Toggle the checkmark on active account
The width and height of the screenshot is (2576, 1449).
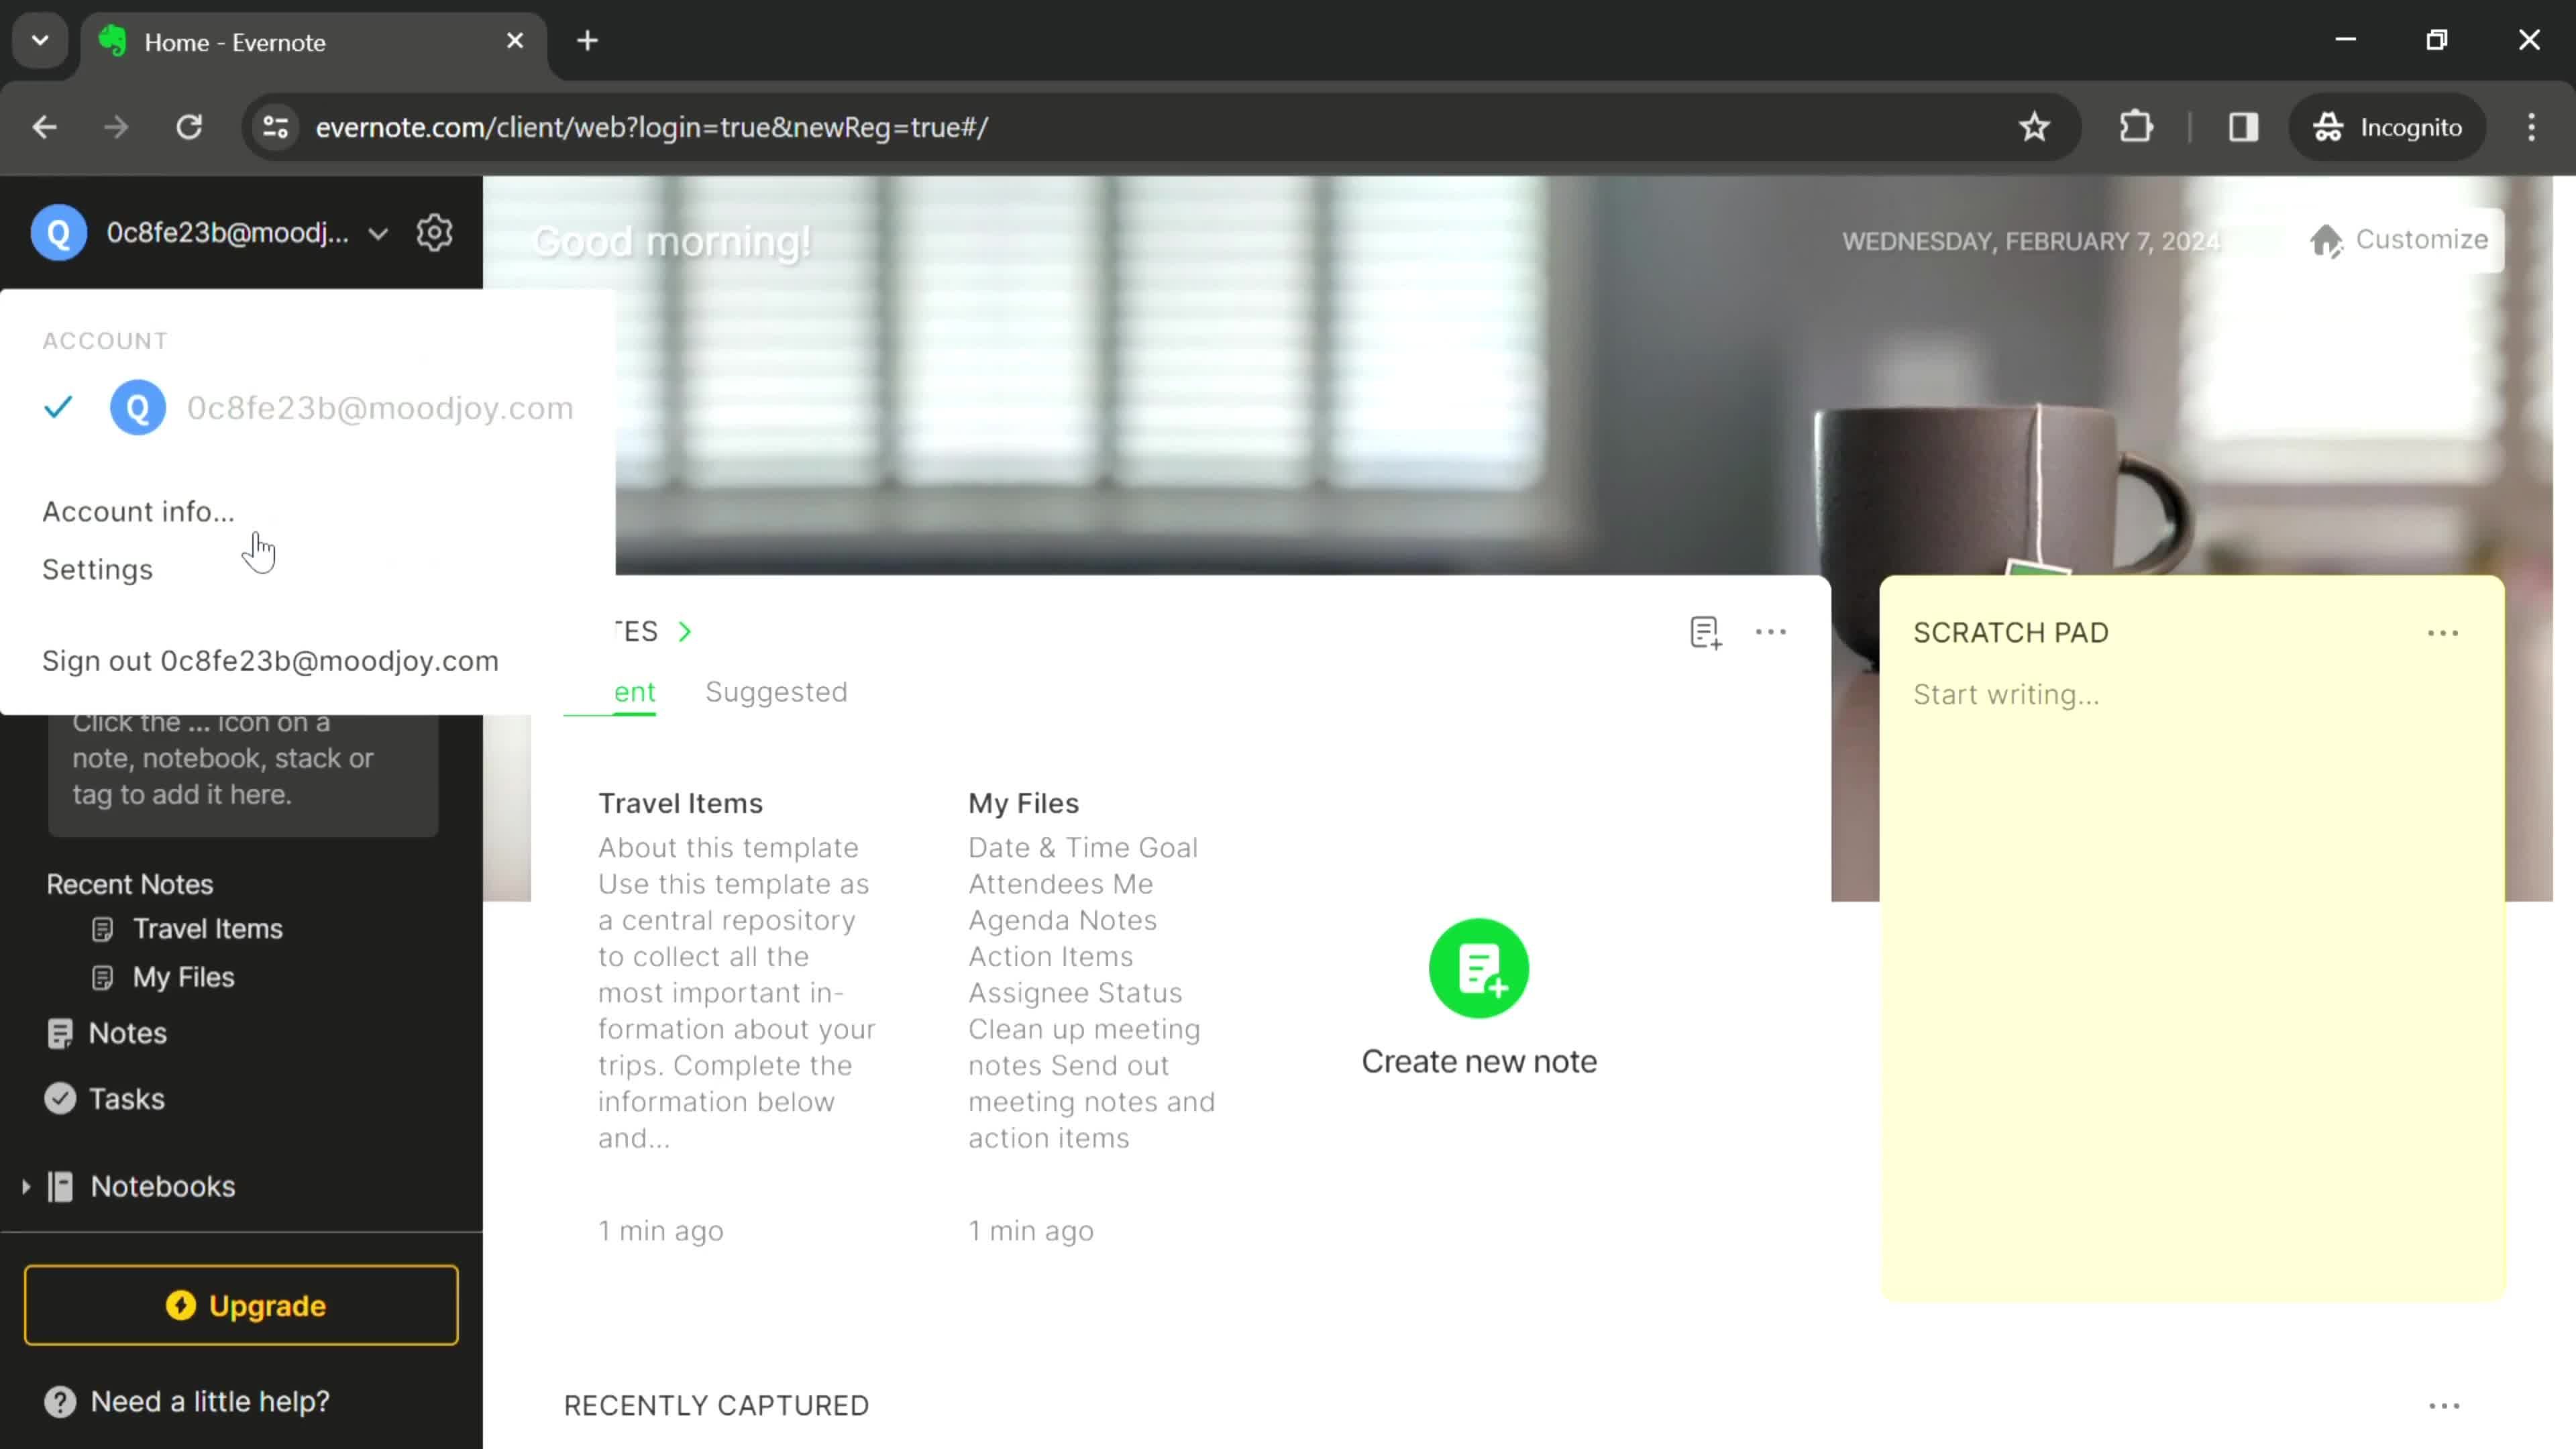tap(56, 407)
